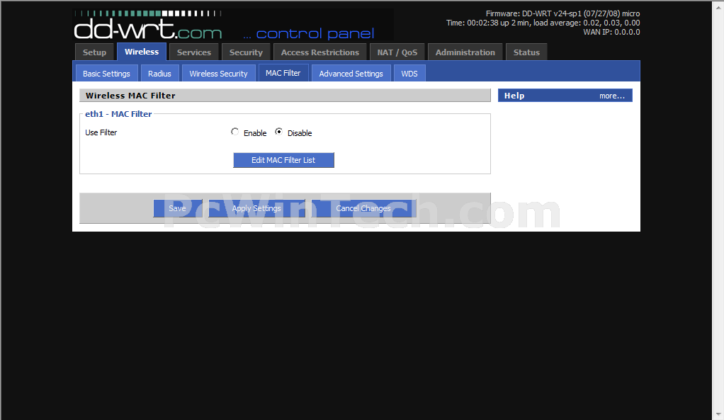Open Wireless Security sub-tab
The image size is (724, 420).
coord(218,74)
